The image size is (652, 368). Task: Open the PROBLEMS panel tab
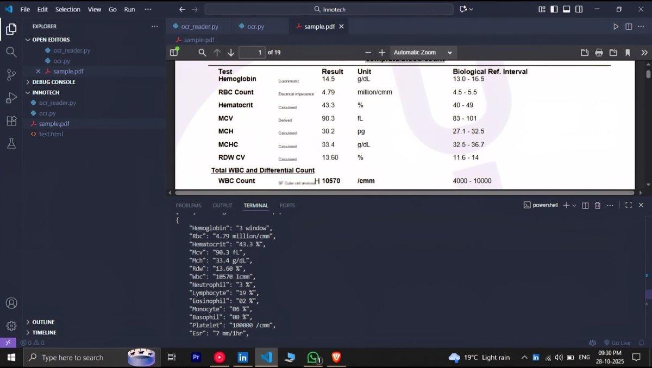coord(188,205)
